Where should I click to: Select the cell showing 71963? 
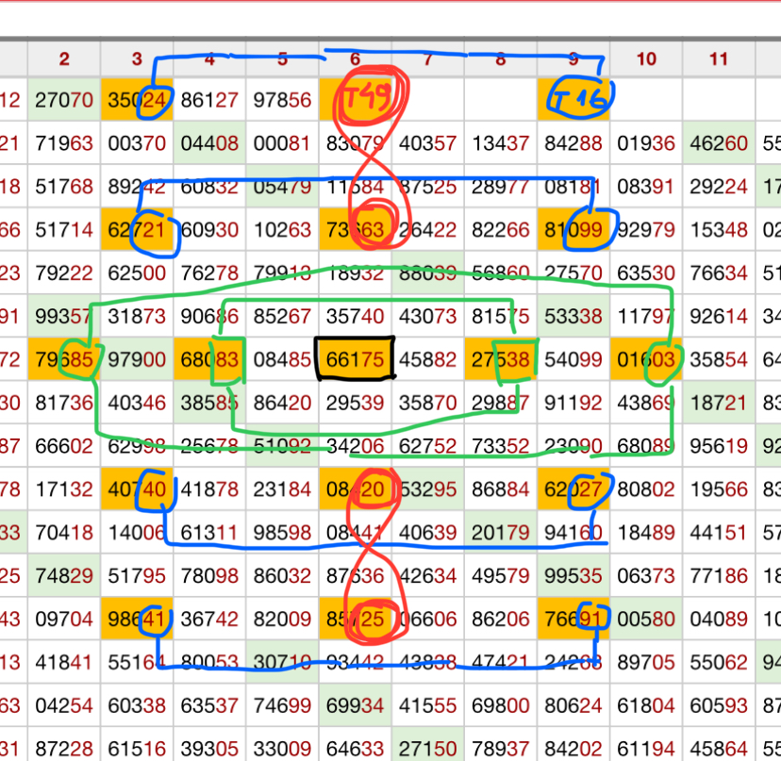(x=63, y=145)
